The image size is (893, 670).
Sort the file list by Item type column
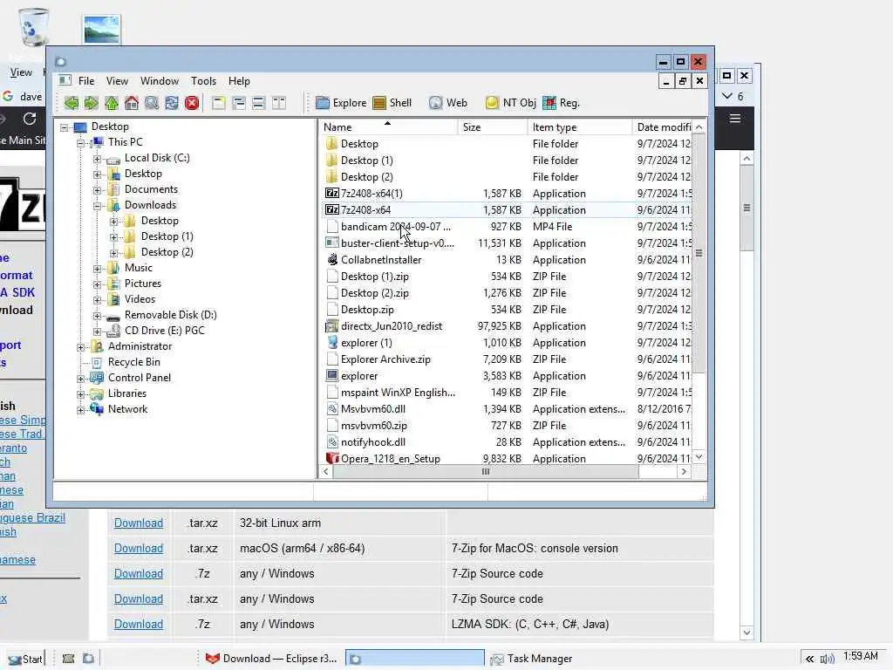click(x=580, y=127)
